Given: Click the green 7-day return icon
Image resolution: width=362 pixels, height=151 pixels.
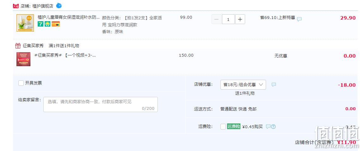Looking at the screenshot, I should [x=41, y=24].
